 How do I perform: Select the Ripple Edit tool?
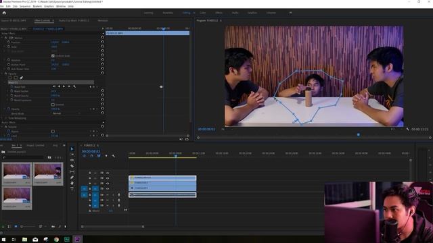(72, 160)
